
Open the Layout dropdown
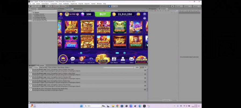pyautogui.click(x=196, y=6)
